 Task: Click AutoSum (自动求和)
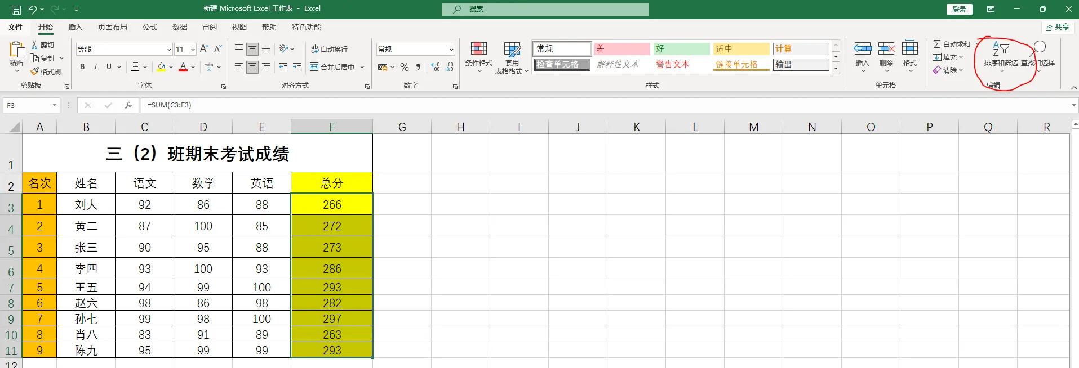[x=952, y=44]
